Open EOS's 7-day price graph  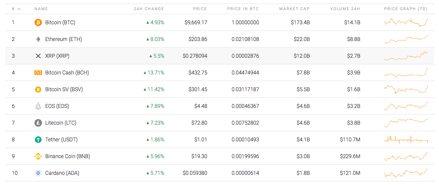click(x=406, y=106)
